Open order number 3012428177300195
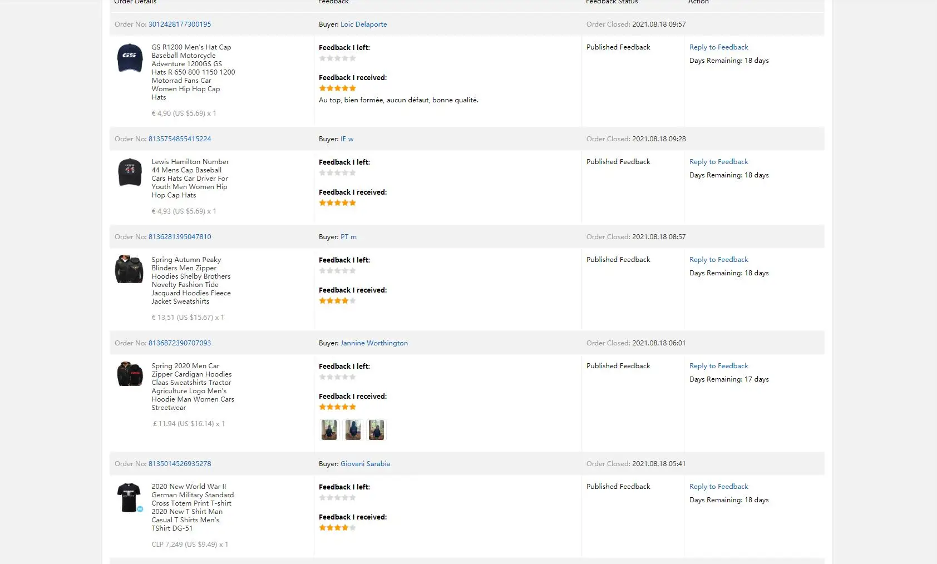 click(180, 24)
